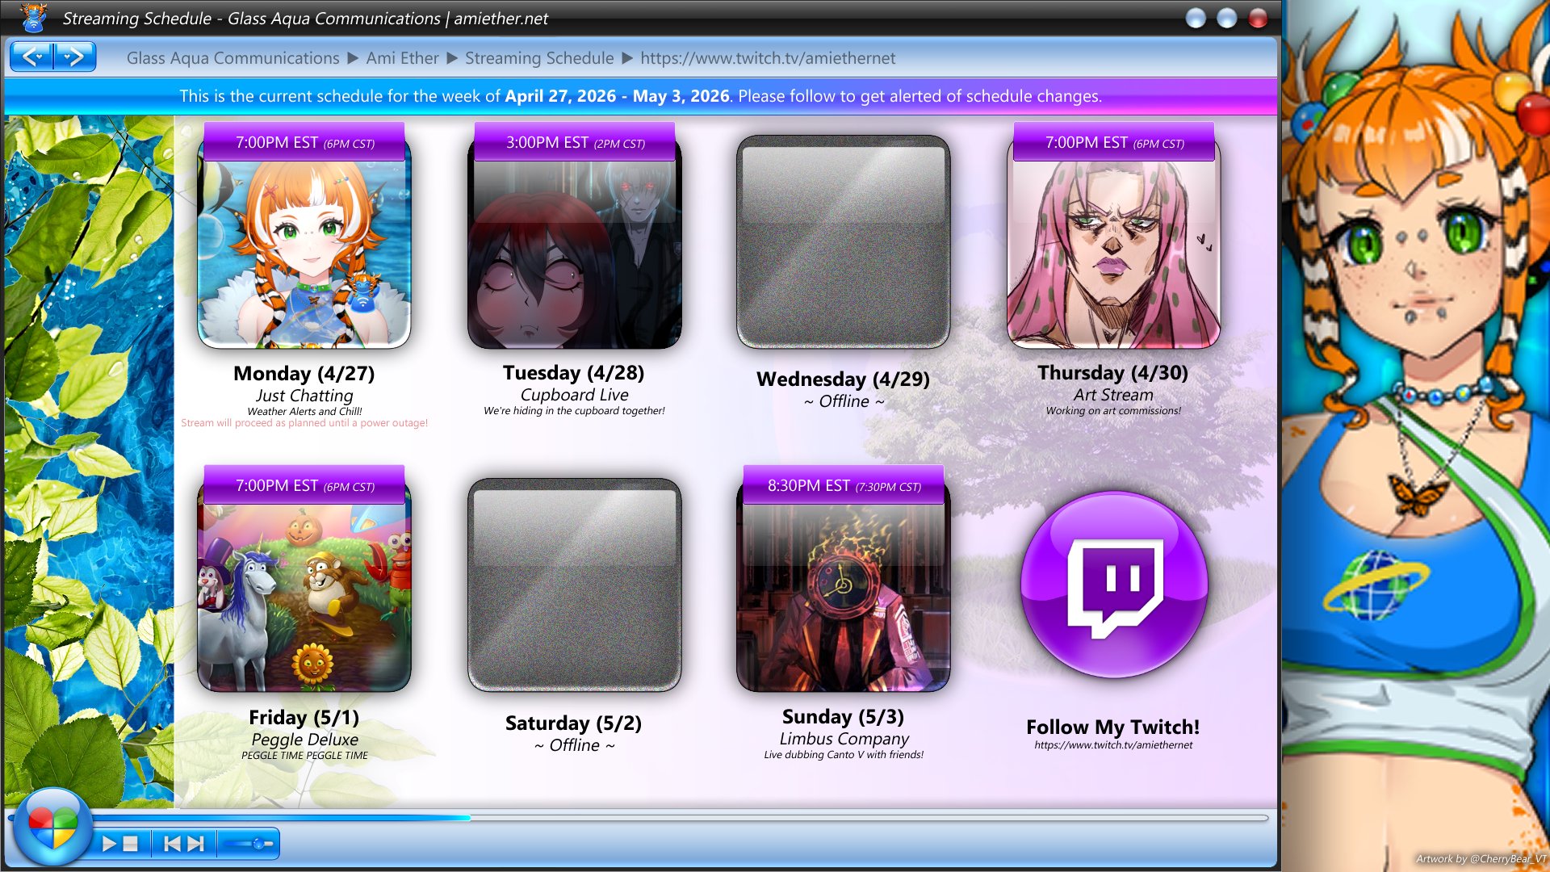Click Wednesday (4/29) heading text
The width and height of the screenshot is (1550, 872).
click(x=843, y=379)
